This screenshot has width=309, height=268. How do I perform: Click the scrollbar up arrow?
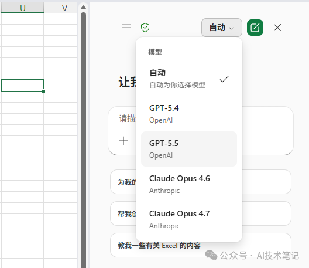click(83, 8)
